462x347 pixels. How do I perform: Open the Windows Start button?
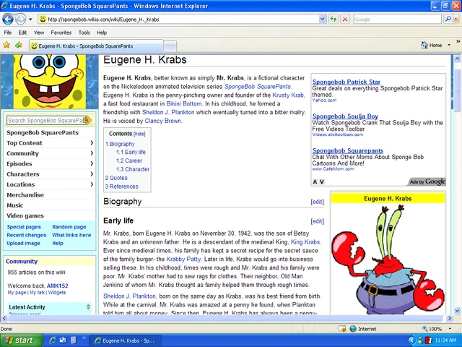pos(21,340)
